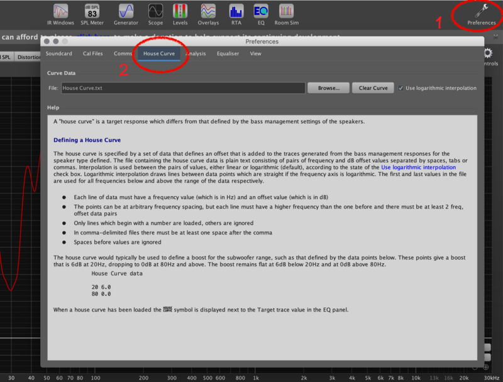Open the Equaliser preferences tab
The width and height of the screenshot is (503, 382).
click(x=228, y=54)
